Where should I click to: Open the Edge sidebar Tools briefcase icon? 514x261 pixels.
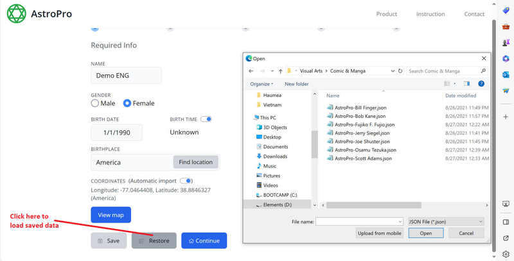tap(506, 25)
